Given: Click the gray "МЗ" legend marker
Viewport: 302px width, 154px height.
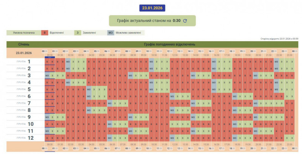Looking at the screenshot, I should pyautogui.click(x=111, y=33).
